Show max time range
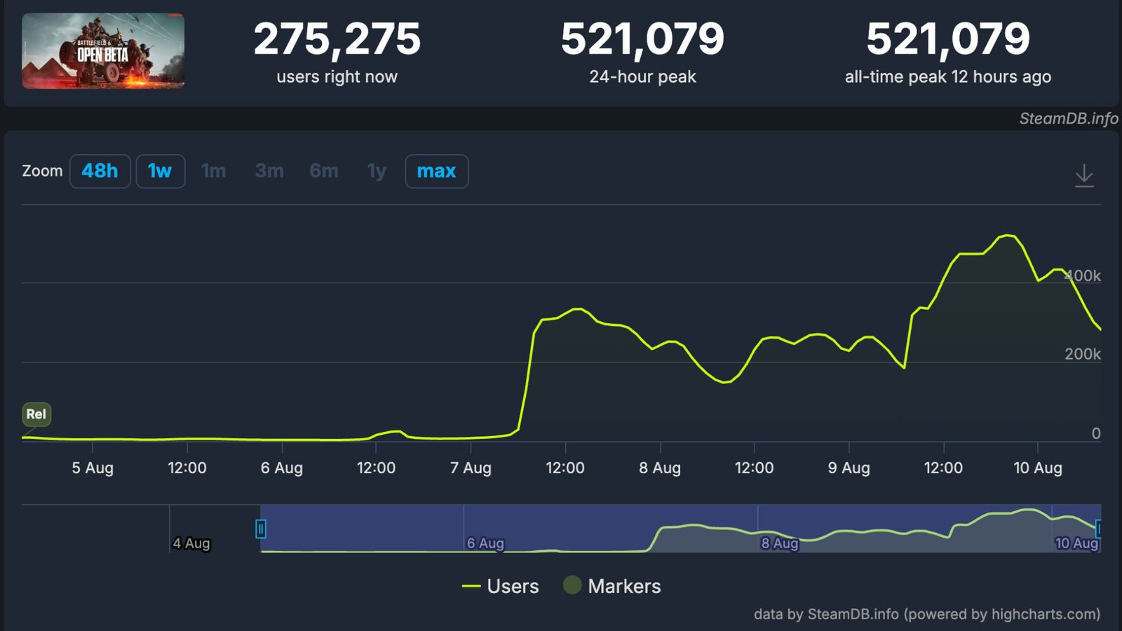 tap(436, 171)
